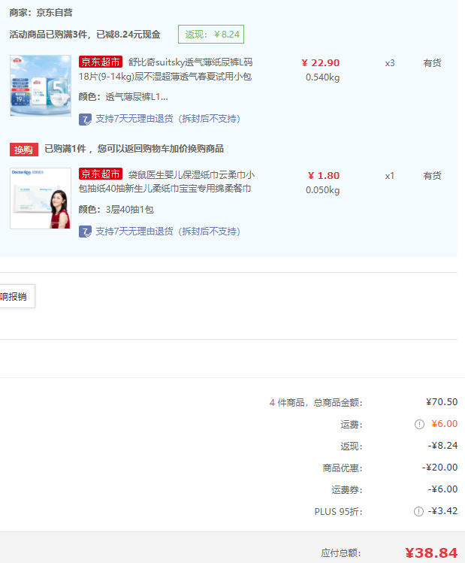Click the 7-day return icon under tissue item
The width and height of the screenshot is (465, 563).
point(85,232)
